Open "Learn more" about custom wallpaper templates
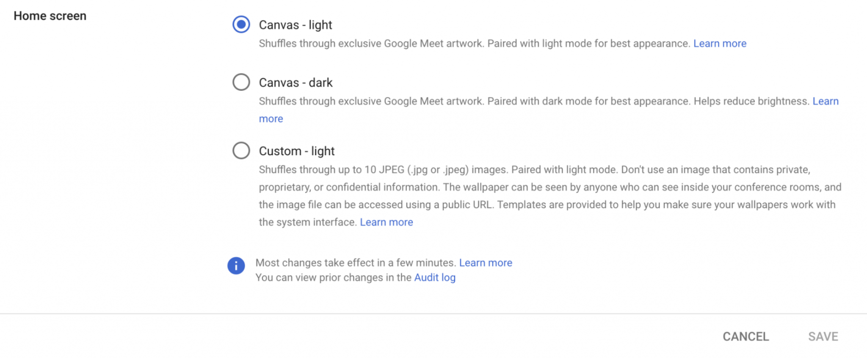This screenshot has width=867, height=358. (x=386, y=222)
